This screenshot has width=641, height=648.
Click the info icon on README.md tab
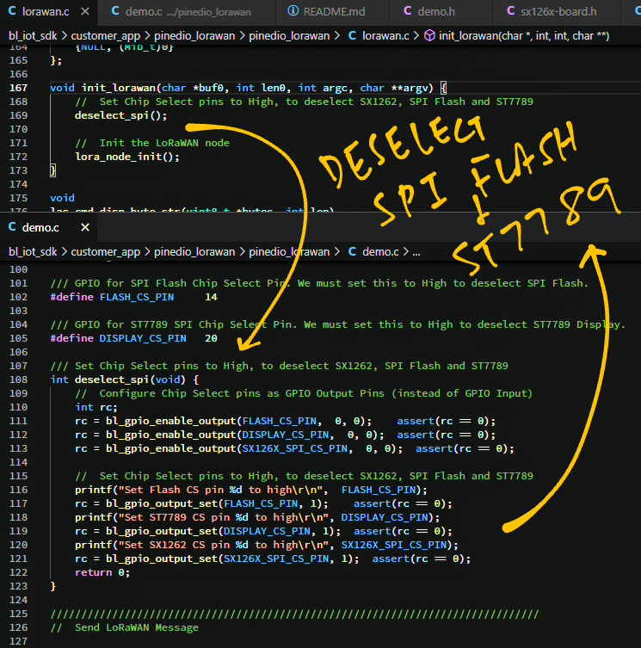pyautogui.click(x=293, y=12)
